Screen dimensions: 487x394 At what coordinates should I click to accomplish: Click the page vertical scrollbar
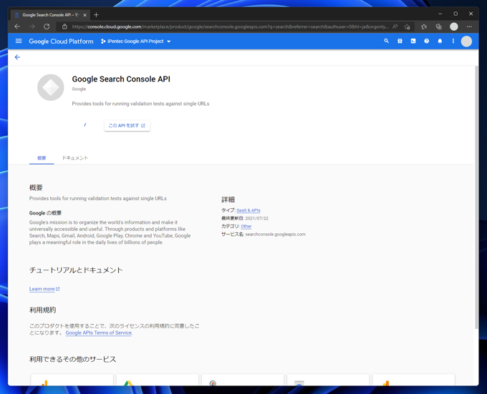tap(476, 197)
